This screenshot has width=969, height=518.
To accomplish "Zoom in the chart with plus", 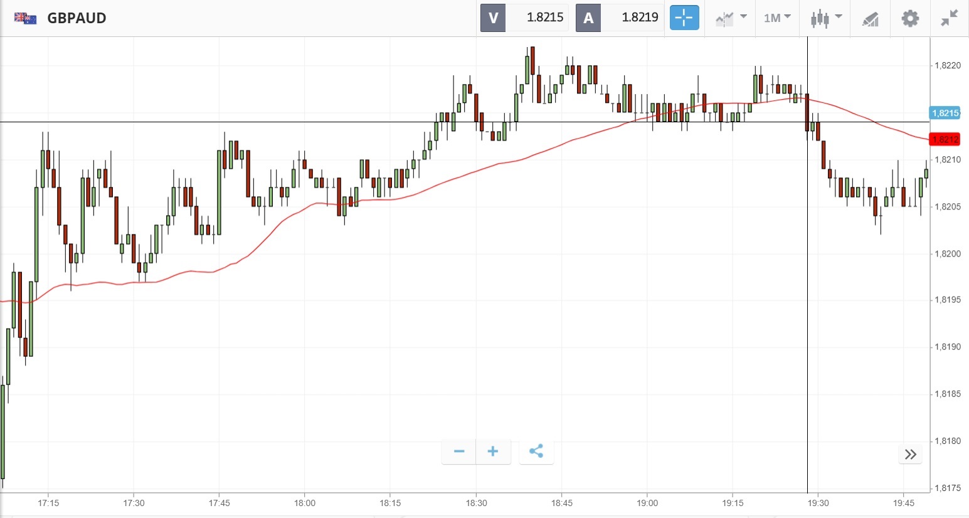I will 493,452.
